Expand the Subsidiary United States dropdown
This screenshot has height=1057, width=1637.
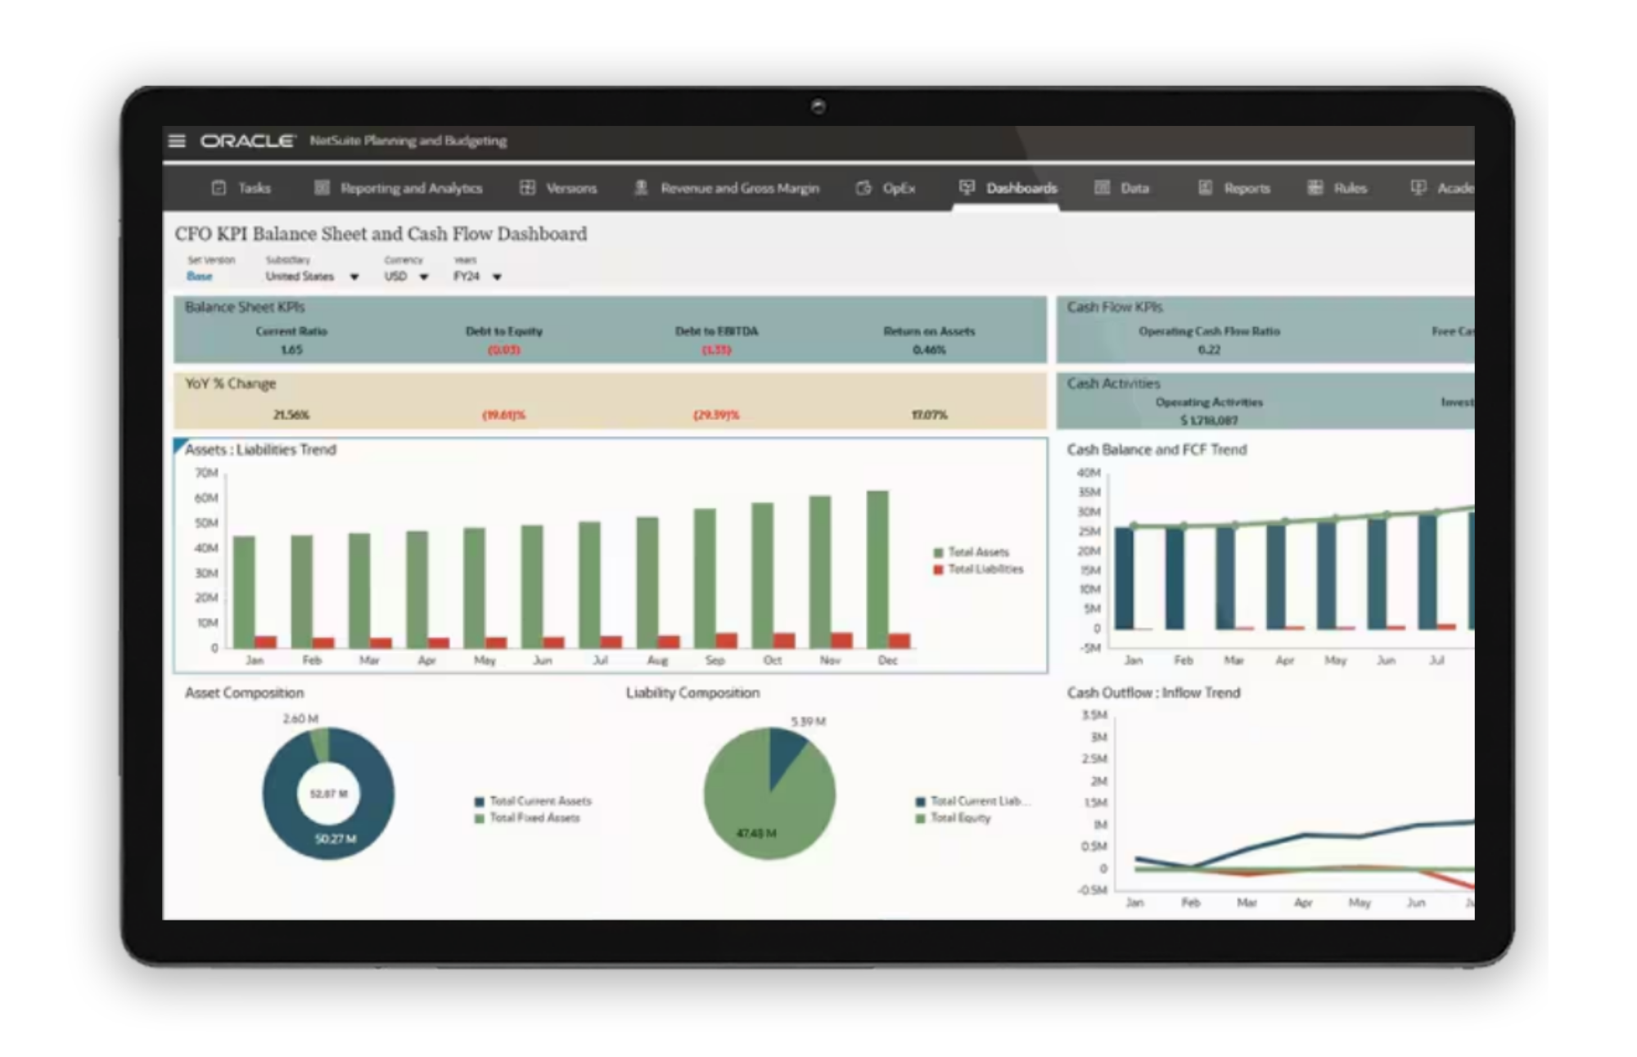pyautogui.click(x=354, y=277)
